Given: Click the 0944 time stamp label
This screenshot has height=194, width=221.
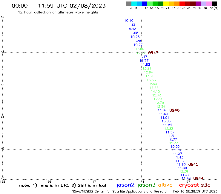Looking at the screenshot, I should (x=198, y=178).
